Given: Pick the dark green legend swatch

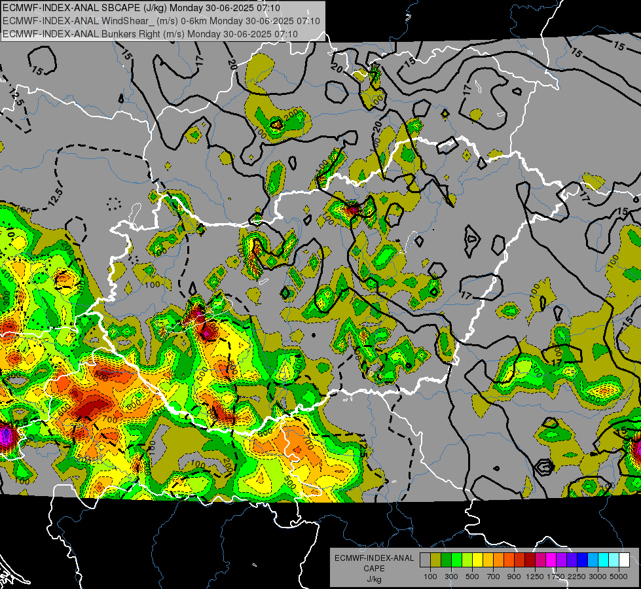Looking at the screenshot, I should click(x=446, y=560).
